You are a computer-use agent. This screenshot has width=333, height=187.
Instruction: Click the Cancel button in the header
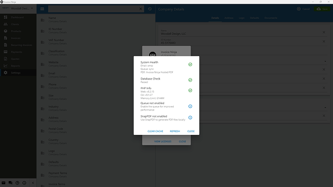coord(303,9)
